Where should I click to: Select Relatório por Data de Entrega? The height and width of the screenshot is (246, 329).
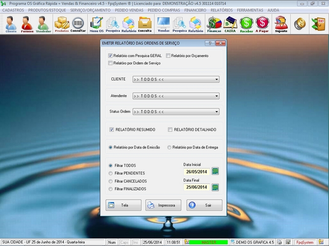[x=169, y=147]
